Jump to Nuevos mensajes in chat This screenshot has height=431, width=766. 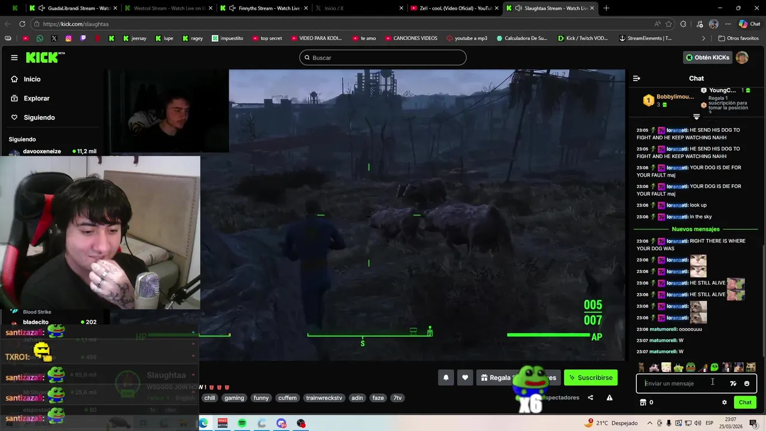pos(695,229)
